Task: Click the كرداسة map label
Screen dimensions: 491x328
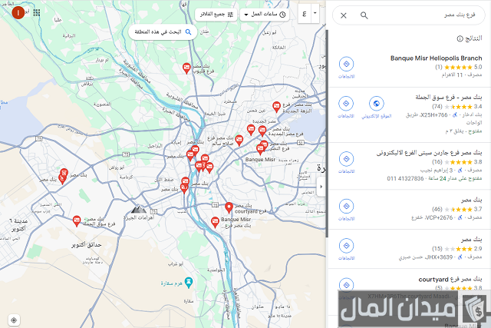Action: (126, 177)
